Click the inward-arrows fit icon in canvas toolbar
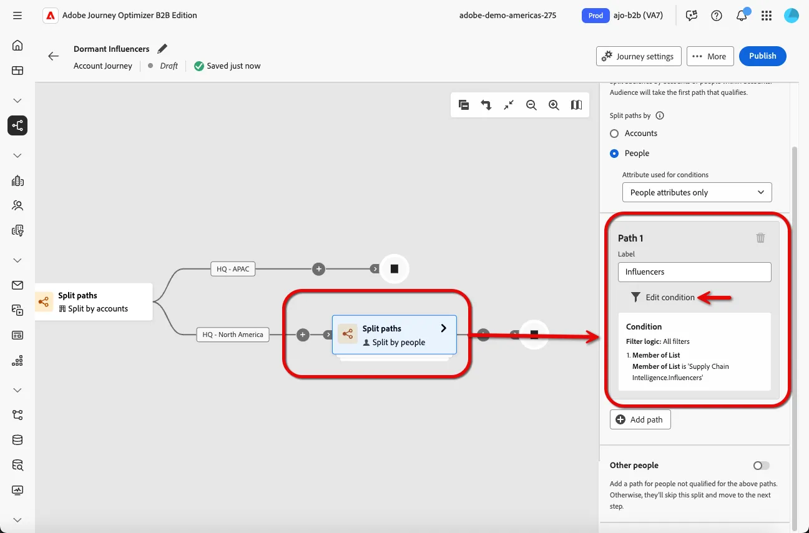809x533 pixels. (509, 105)
